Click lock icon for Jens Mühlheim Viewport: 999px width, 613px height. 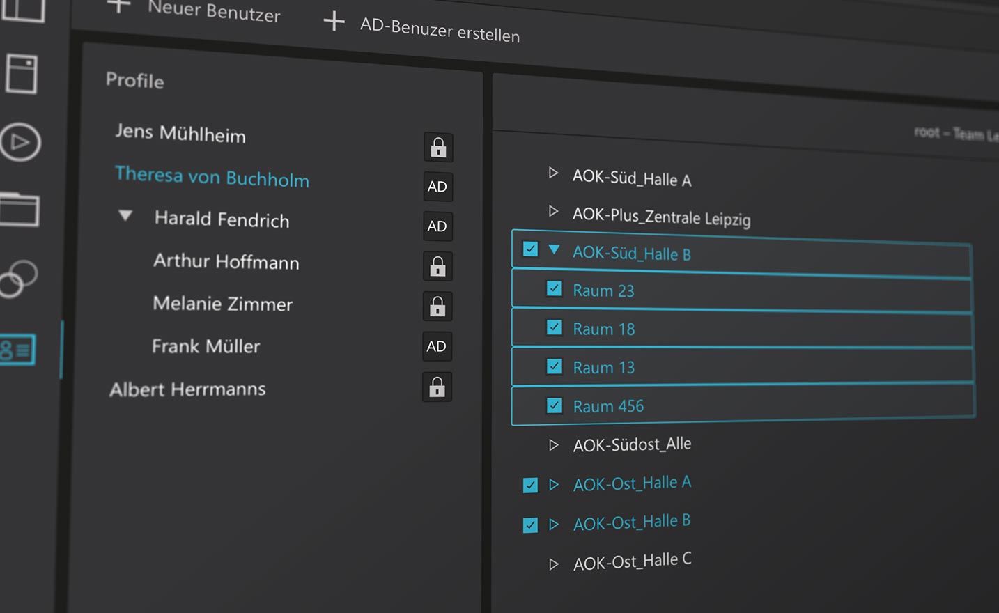(438, 148)
